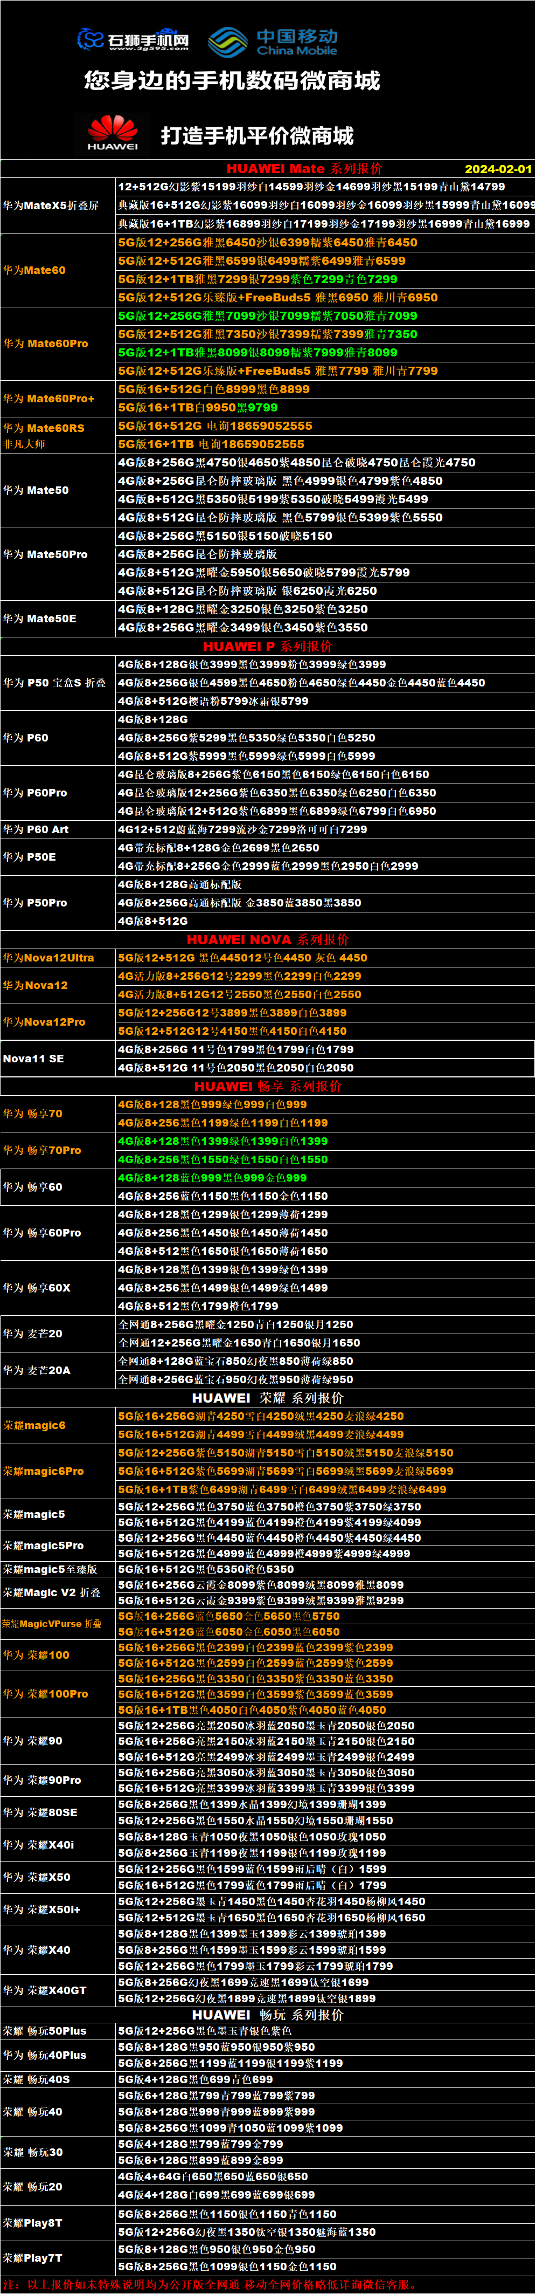Select the 华为 荣耀X40i model label
The image size is (536, 2294).
[39, 1844]
